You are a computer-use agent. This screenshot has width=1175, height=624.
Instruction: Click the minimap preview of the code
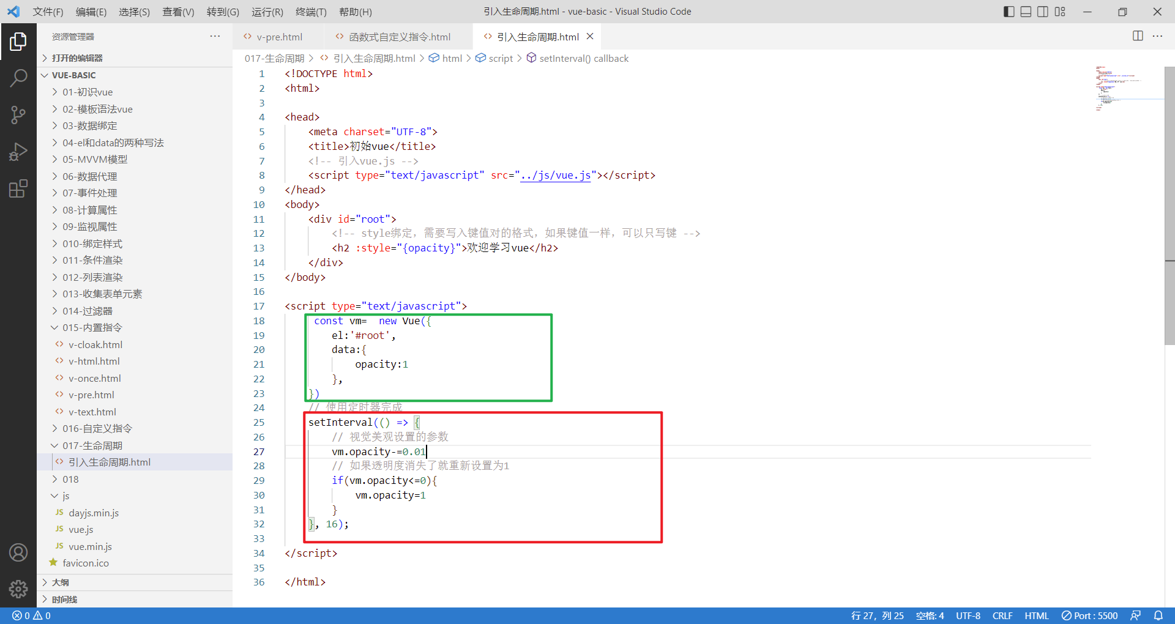click(1126, 89)
